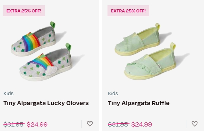Open the Tiny Alpargata Ruffle product title

tap(139, 103)
